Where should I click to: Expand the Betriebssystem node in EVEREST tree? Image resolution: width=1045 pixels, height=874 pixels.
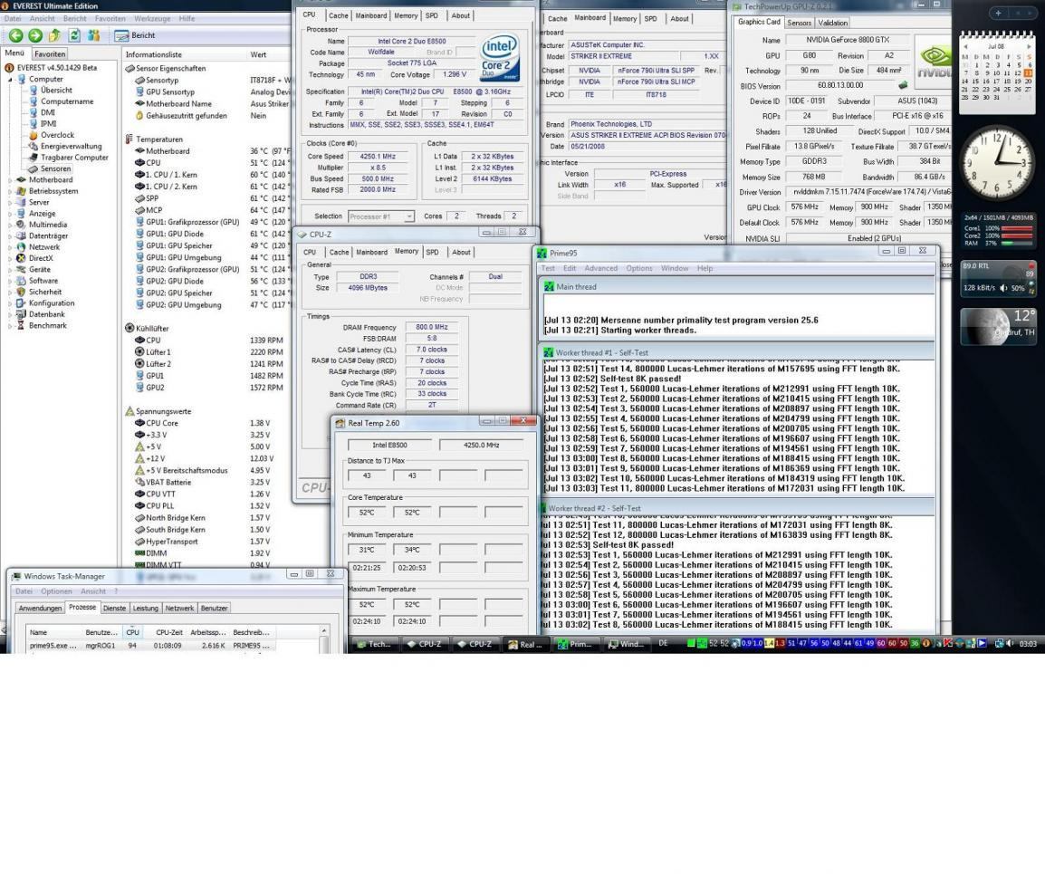pos(10,191)
